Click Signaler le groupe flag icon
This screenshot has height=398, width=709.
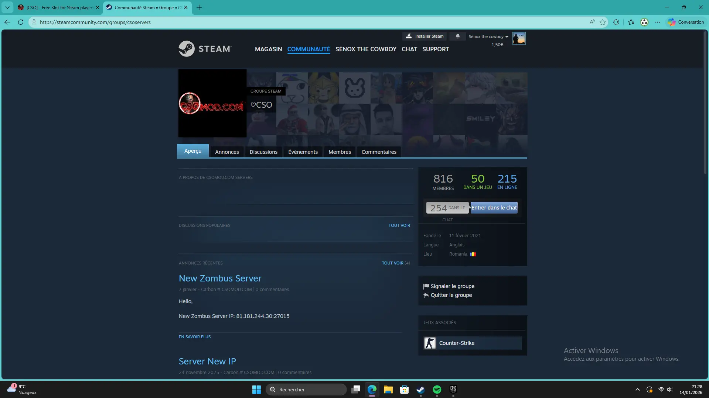pos(426,286)
